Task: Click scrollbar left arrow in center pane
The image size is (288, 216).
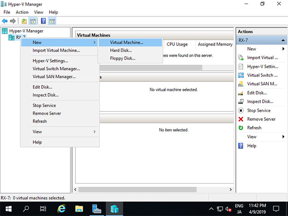Action: [75, 189]
